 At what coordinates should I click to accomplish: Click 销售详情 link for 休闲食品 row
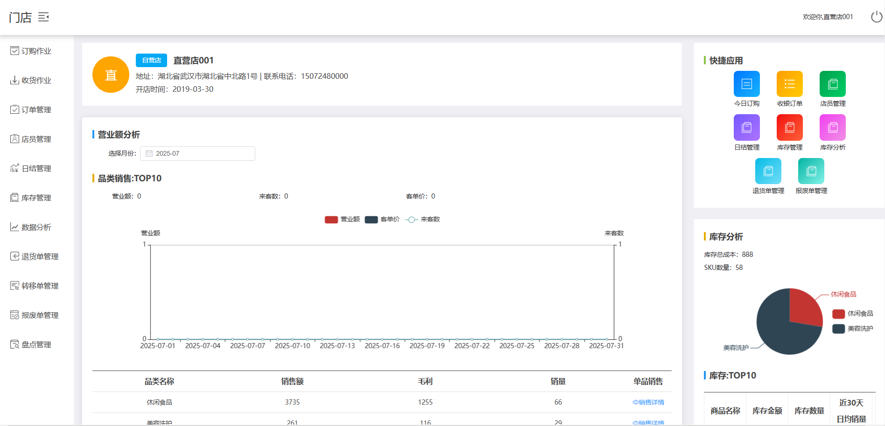click(x=648, y=402)
